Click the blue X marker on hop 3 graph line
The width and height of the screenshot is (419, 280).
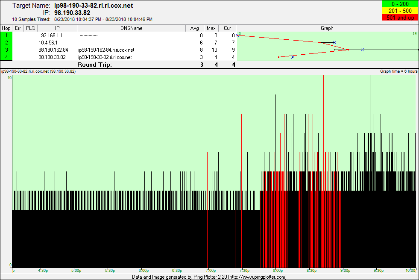362,50
